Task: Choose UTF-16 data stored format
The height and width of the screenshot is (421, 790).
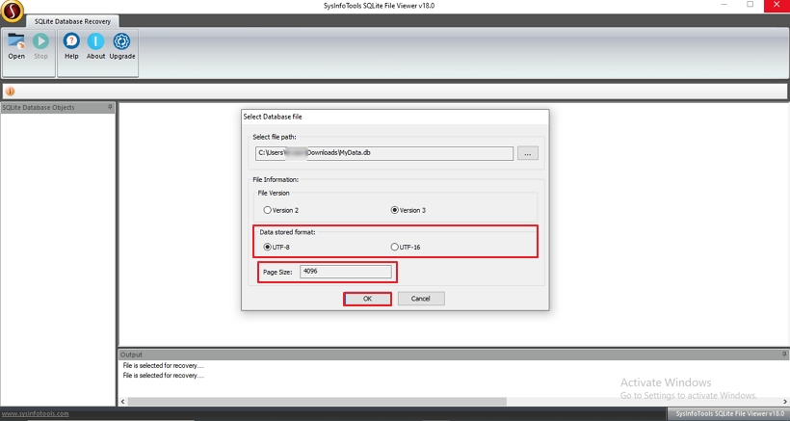Action: [x=406, y=247]
